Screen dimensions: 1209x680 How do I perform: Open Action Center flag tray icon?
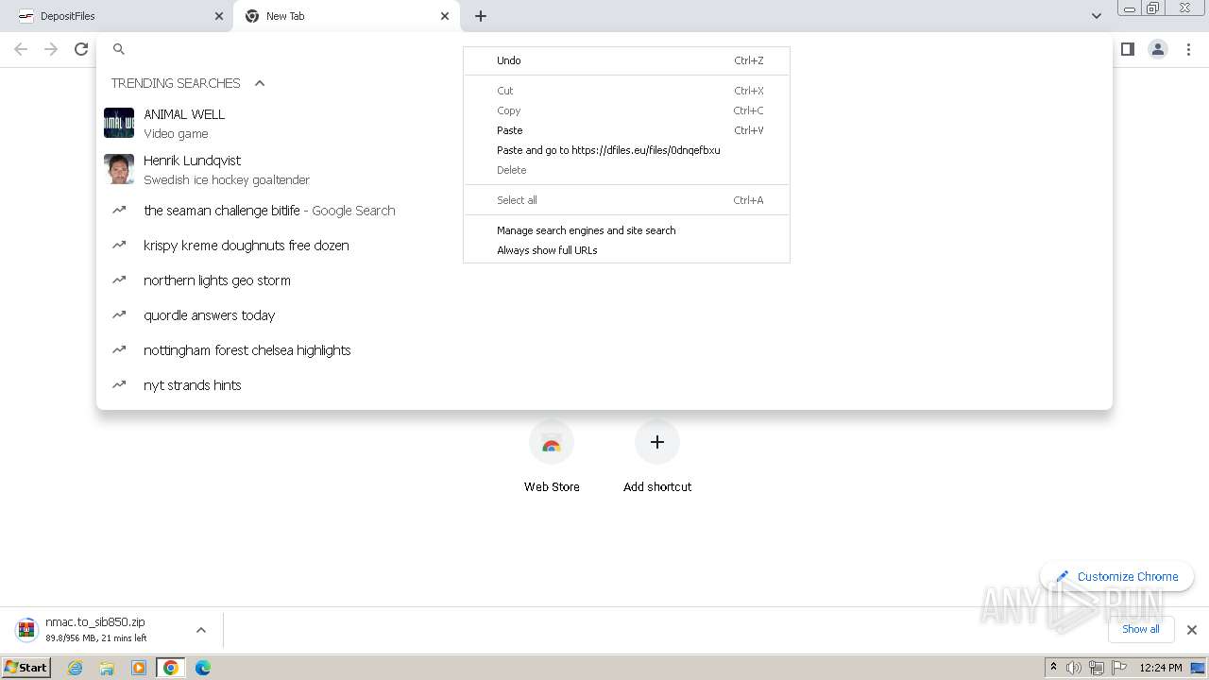click(1119, 668)
